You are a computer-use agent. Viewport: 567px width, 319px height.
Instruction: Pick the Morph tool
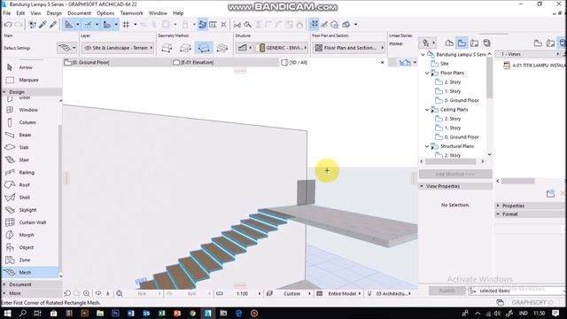pyautogui.click(x=26, y=235)
